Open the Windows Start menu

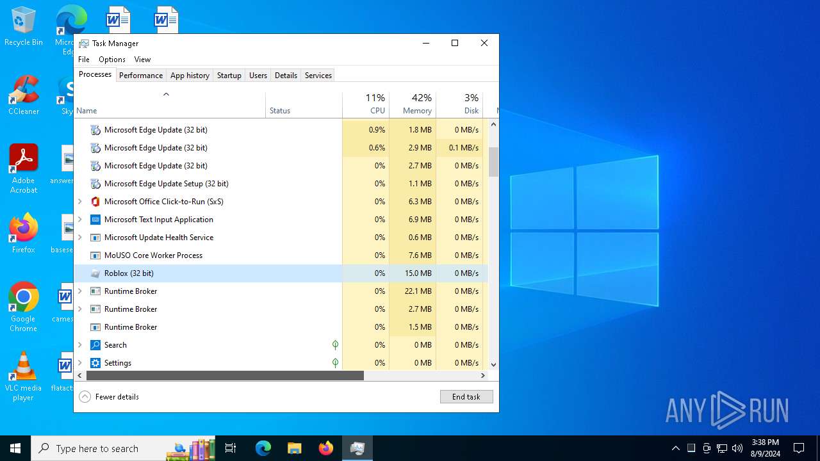[15, 448]
